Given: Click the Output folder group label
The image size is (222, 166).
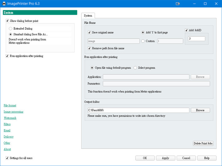Looking at the screenshot, I should (x=92, y=102).
